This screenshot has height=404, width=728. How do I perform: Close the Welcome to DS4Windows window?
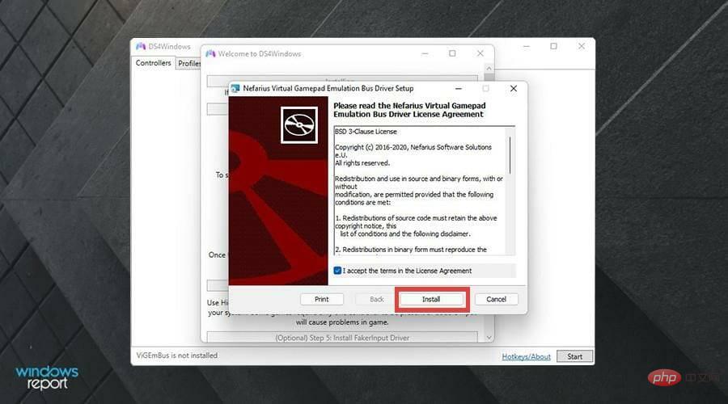tap(480, 53)
